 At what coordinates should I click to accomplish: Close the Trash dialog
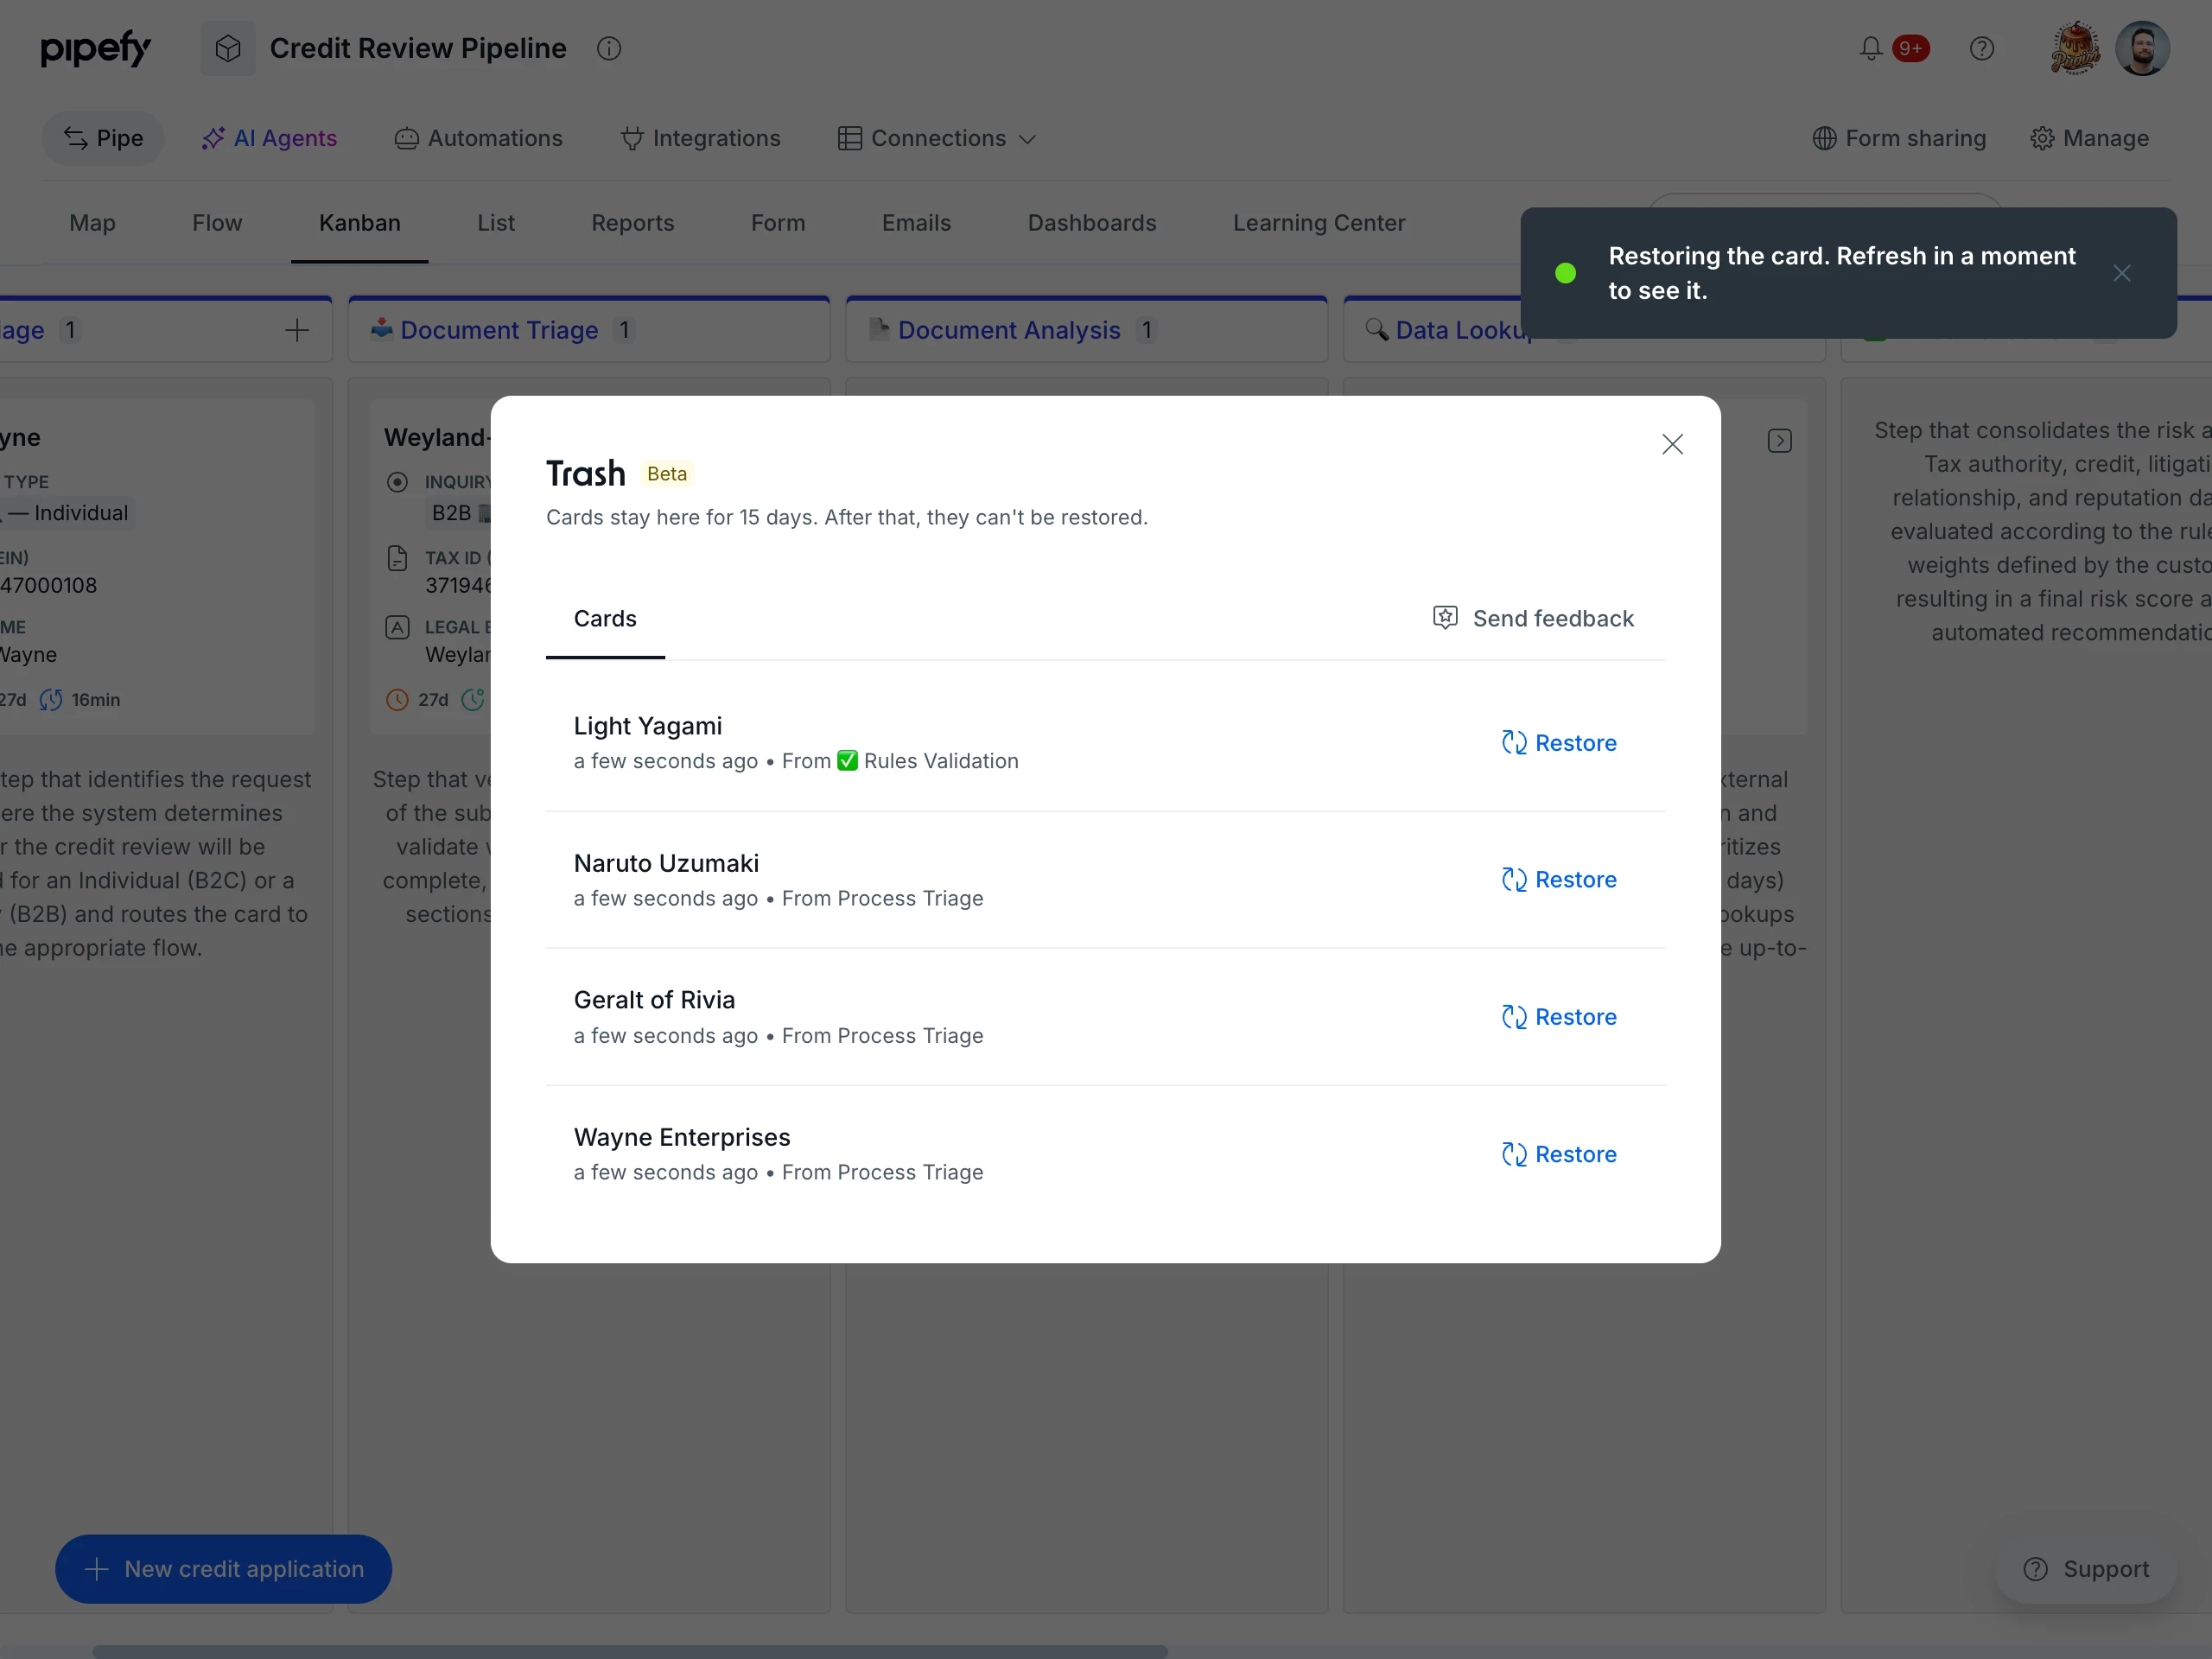[1672, 444]
